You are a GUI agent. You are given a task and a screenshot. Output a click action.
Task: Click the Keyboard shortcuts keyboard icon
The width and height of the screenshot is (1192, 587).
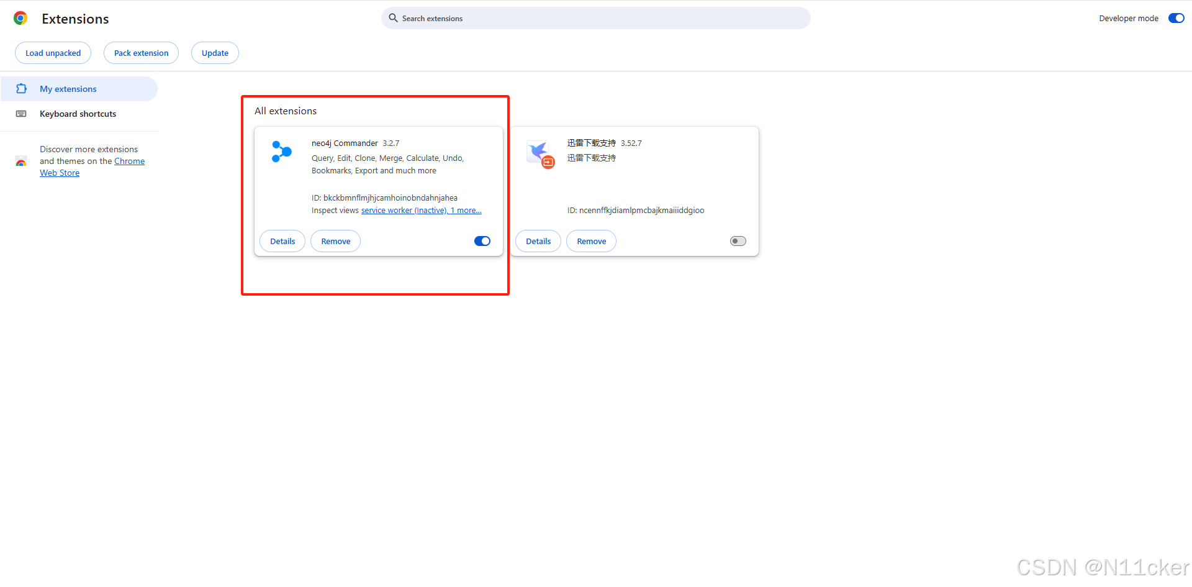point(21,114)
